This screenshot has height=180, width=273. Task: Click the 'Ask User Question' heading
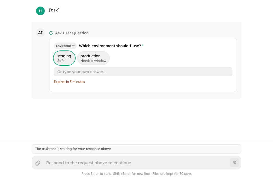[x=72, y=33]
